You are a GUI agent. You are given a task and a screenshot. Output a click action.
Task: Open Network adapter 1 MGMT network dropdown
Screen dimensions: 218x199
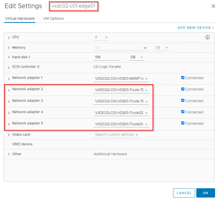pyautogui.click(x=121, y=79)
